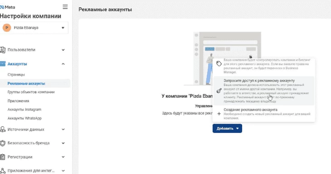
Task: Click the Пользователи label
Action: 21,50
